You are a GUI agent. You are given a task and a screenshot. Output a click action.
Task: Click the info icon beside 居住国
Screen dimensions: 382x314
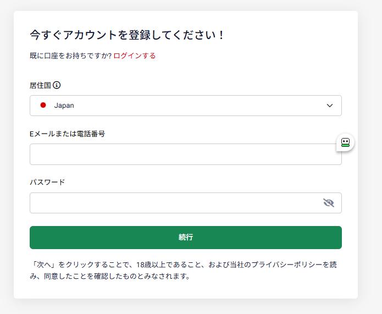pyautogui.click(x=57, y=85)
